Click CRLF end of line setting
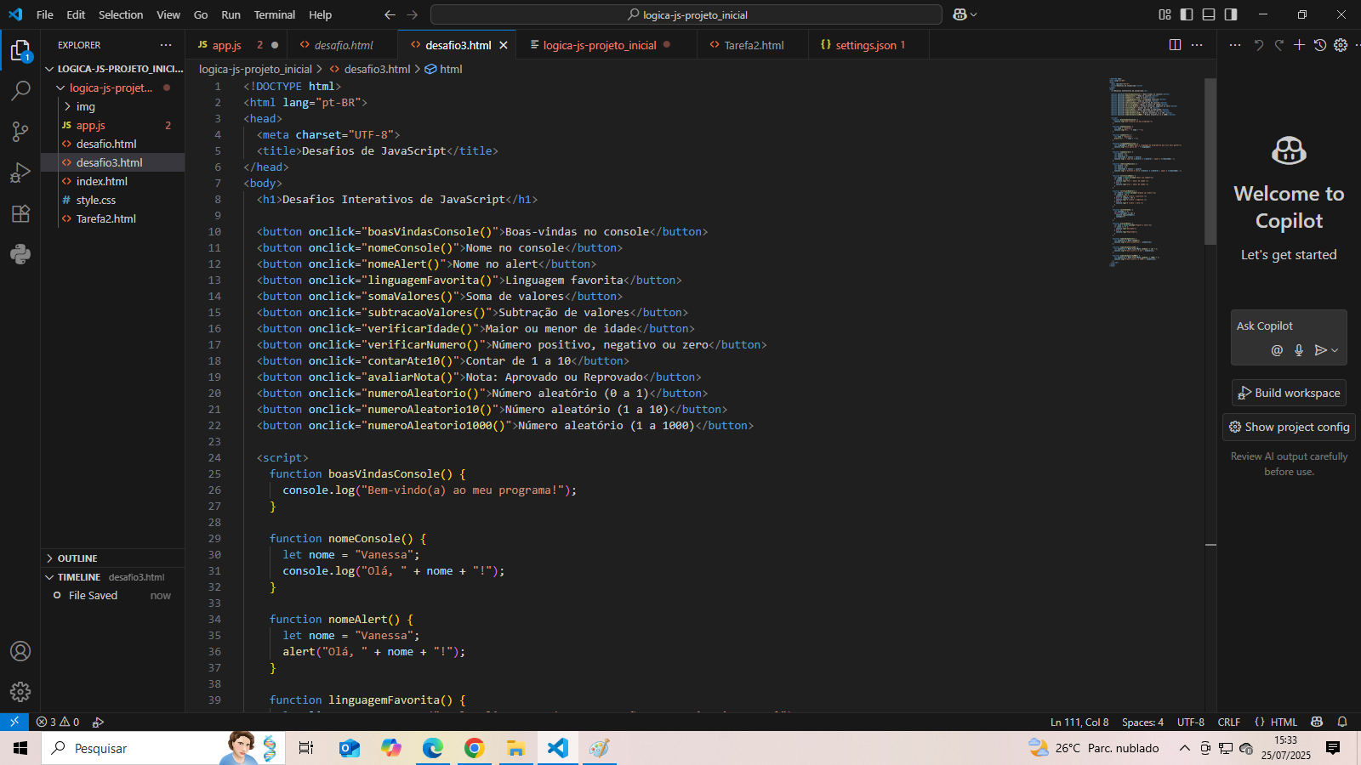The width and height of the screenshot is (1361, 765). click(1228, 722)
